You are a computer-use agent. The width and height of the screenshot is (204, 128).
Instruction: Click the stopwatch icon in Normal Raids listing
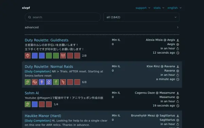click(x=178, y=75)
